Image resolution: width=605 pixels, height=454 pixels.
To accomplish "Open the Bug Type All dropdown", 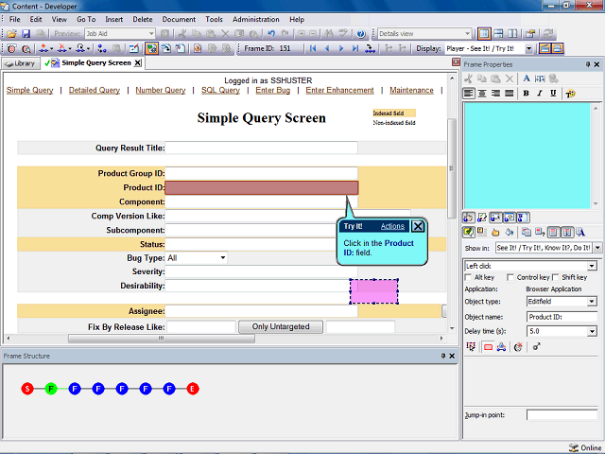I will point(223,258).
